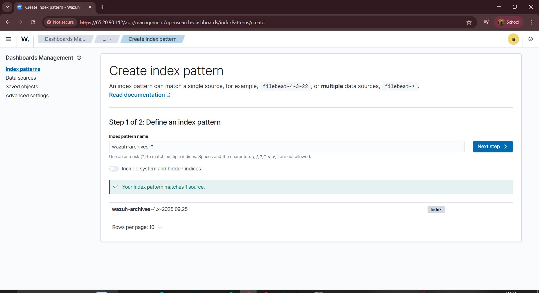
Task: Toggle Include system and hidden indices
Action: tap(114, 169)
